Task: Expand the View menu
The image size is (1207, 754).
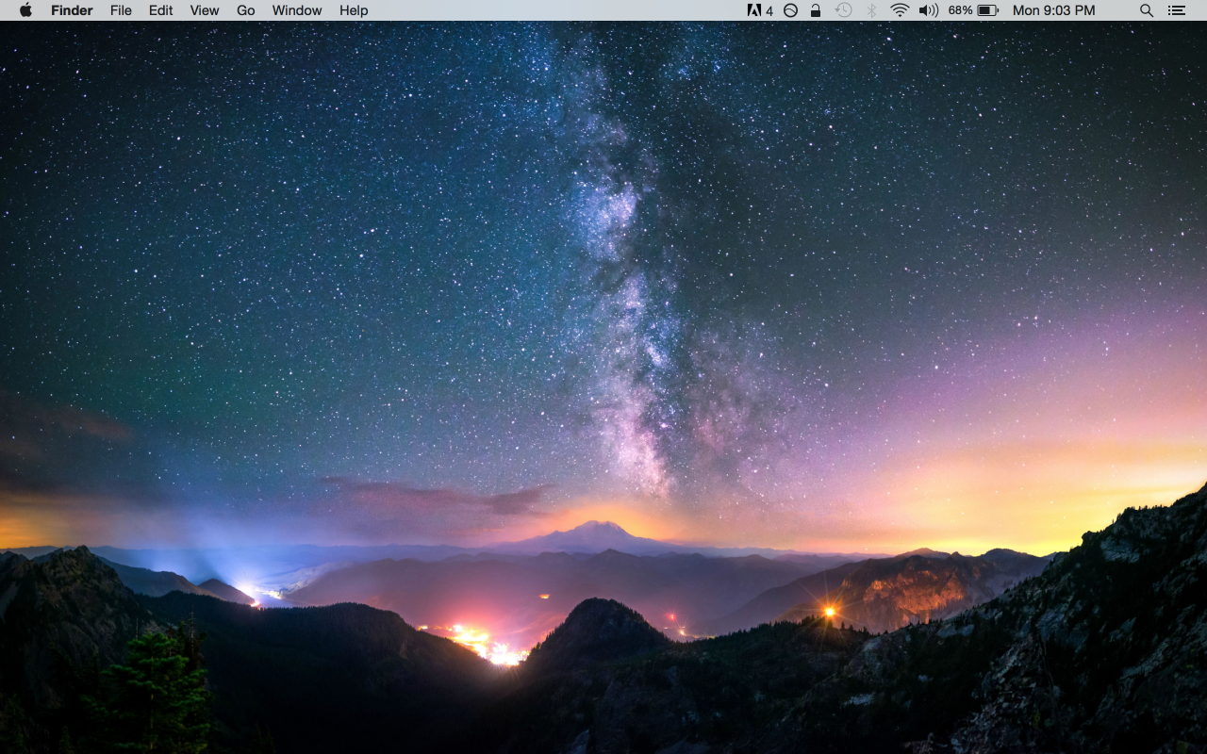Action: 204,10
